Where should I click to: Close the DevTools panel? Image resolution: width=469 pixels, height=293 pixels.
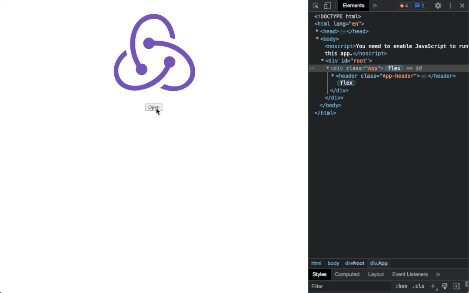point(462,6)
